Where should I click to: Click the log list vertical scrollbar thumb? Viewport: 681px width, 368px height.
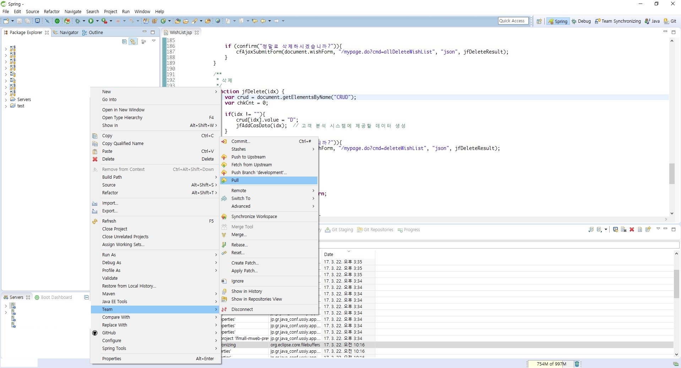(676, 284)
